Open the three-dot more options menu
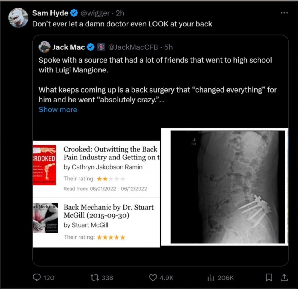 tap(284, 13)
